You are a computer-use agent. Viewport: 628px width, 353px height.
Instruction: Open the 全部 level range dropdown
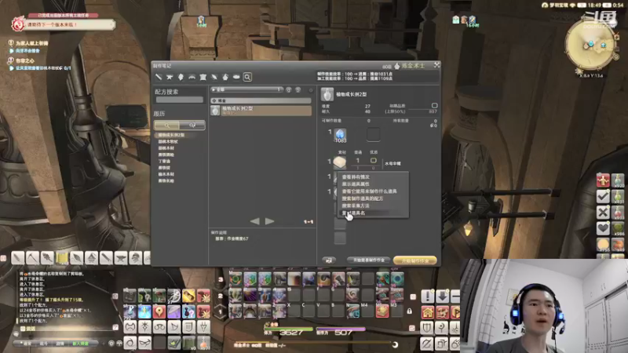click(x=246, y=89)
